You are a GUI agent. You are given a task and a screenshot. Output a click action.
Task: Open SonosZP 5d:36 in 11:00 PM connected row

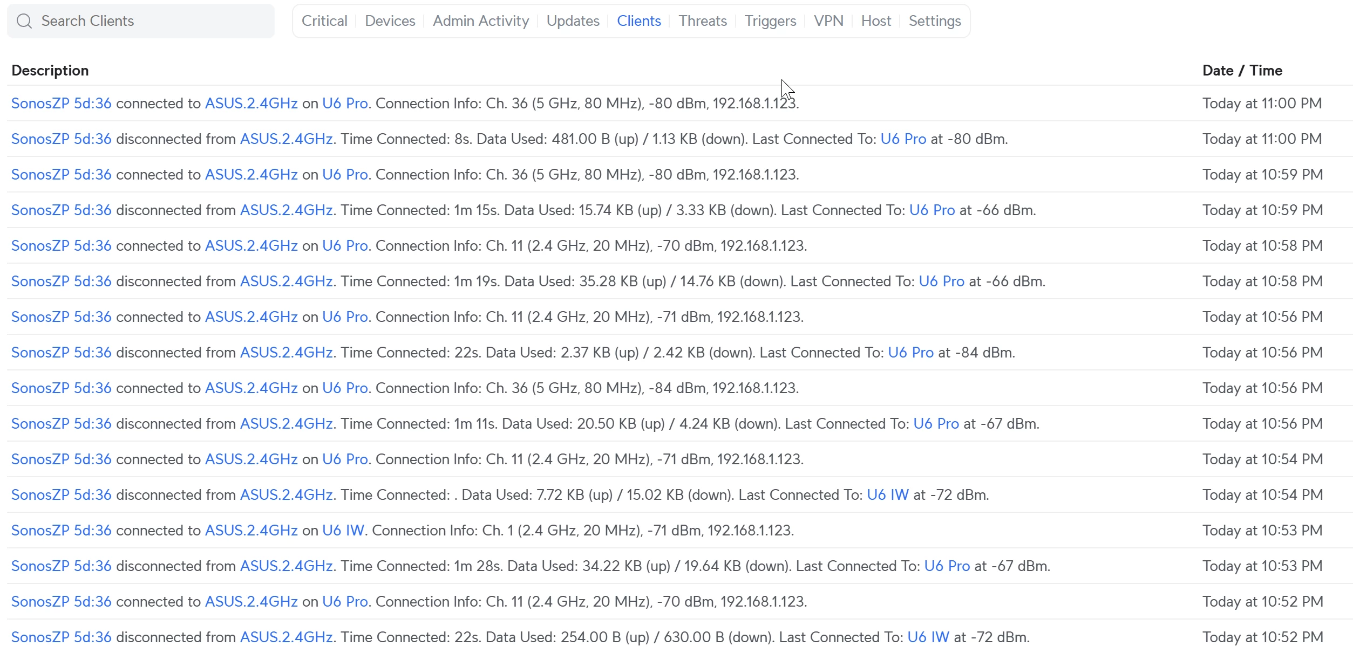click(x=62, y=103)
